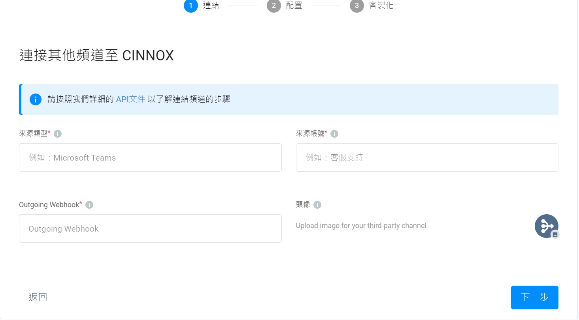579x320 pixels.
Task: Click the 下一步 button
Action: pyautogui.click(x=535, y=298)
